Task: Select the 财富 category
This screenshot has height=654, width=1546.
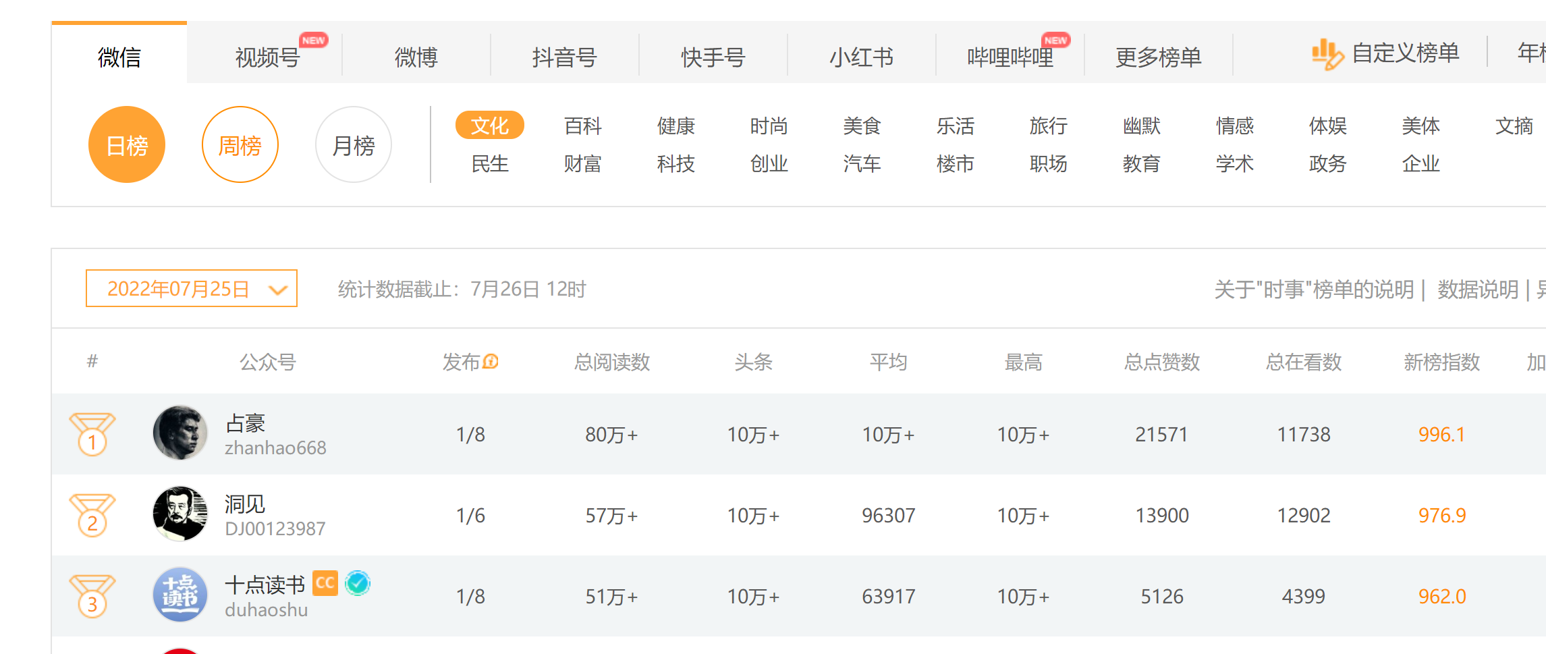Action: tap(583, 163)
